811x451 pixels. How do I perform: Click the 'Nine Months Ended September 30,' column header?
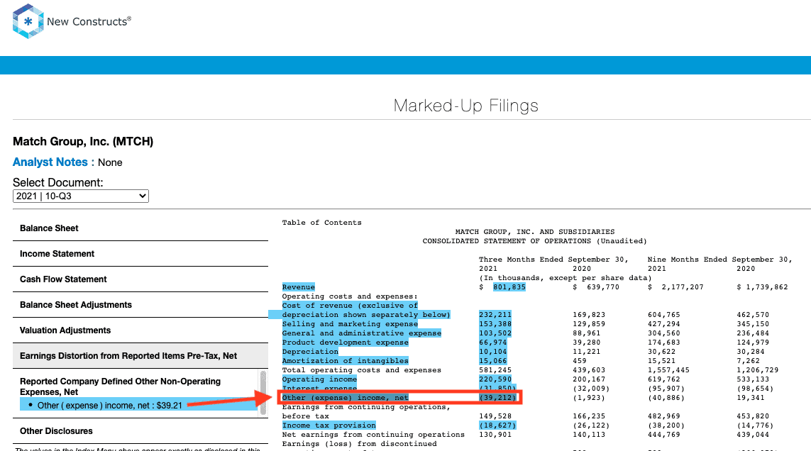(x=720, y=260)
